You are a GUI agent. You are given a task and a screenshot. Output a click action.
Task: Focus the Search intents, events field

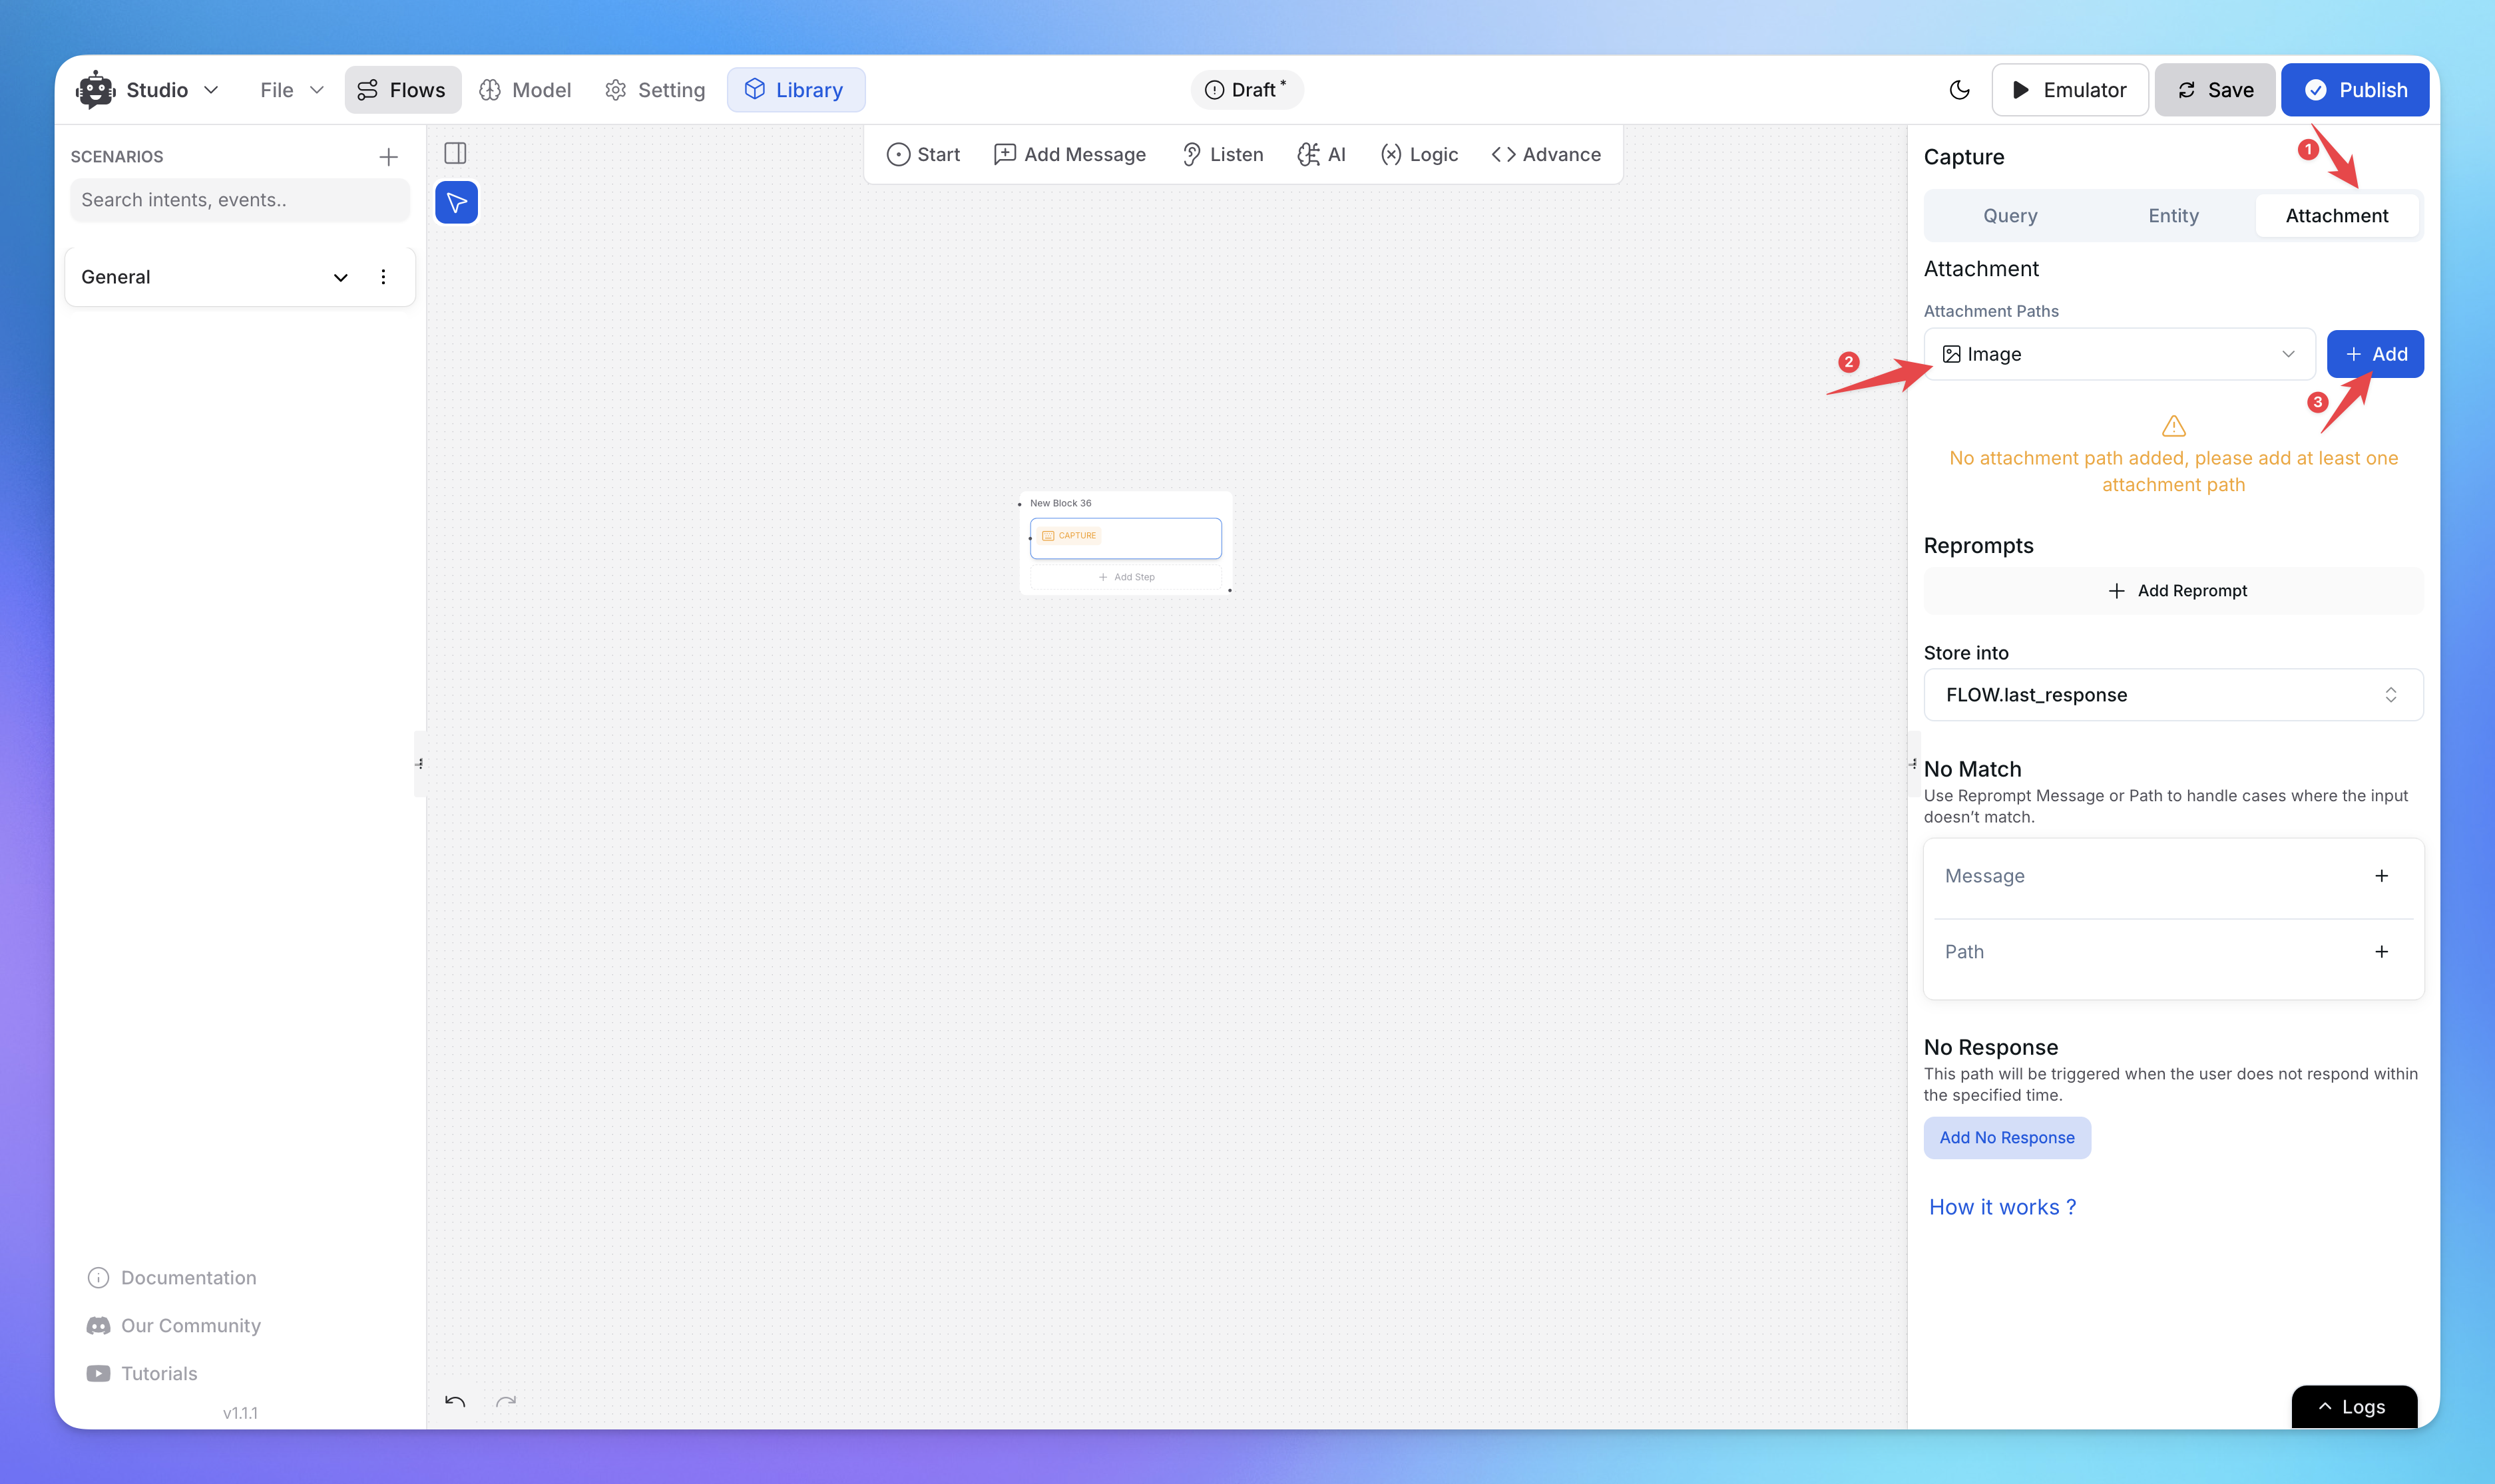click(x=240, y=200)
